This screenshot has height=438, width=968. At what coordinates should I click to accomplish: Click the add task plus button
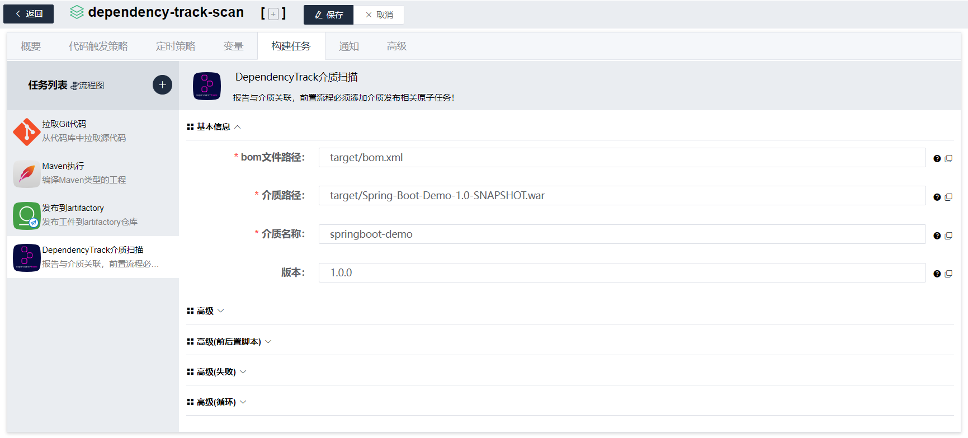click(x=162, y=85)
